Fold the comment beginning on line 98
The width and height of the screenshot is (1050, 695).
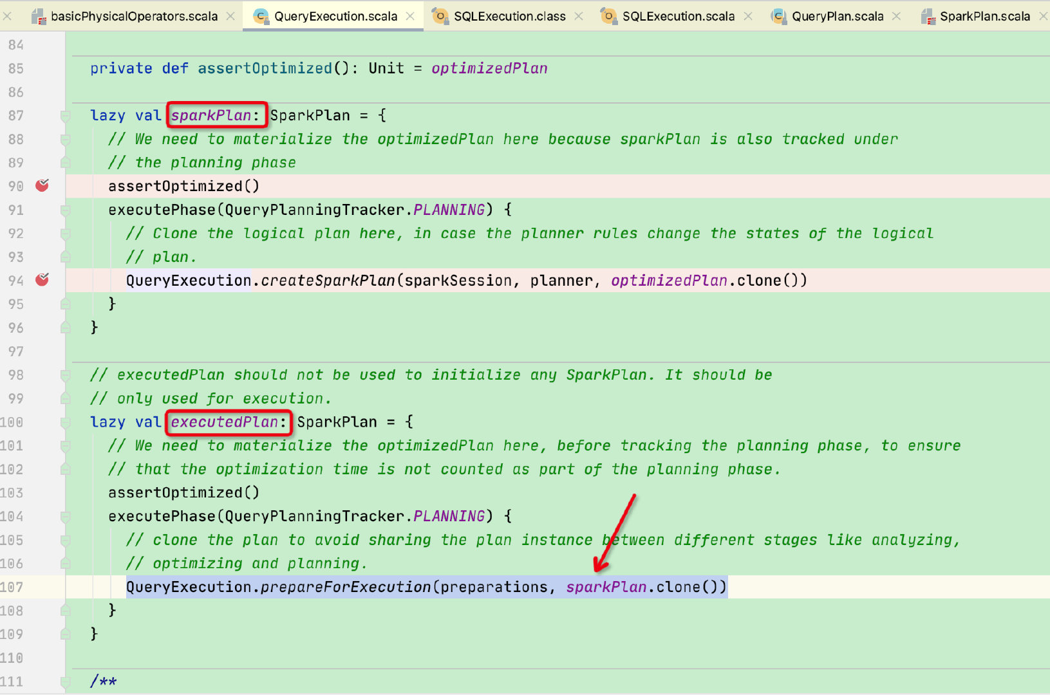coord(65,375)
